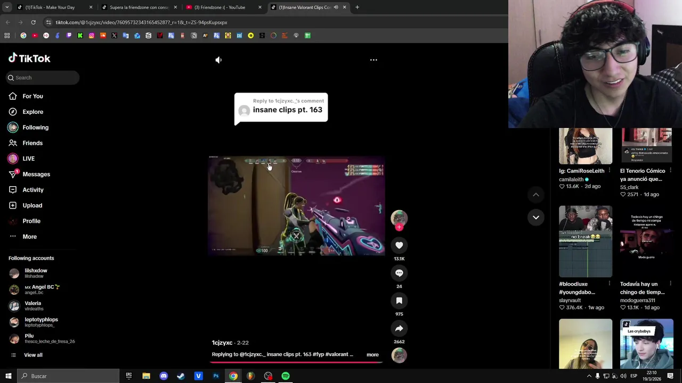Open Discord from the taskbar
The height and width of the screenshot is (383, 682).
point(164,376)
